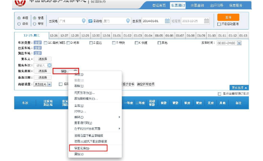Click the location pin icon in 出发地 field

tap(83, 21)
